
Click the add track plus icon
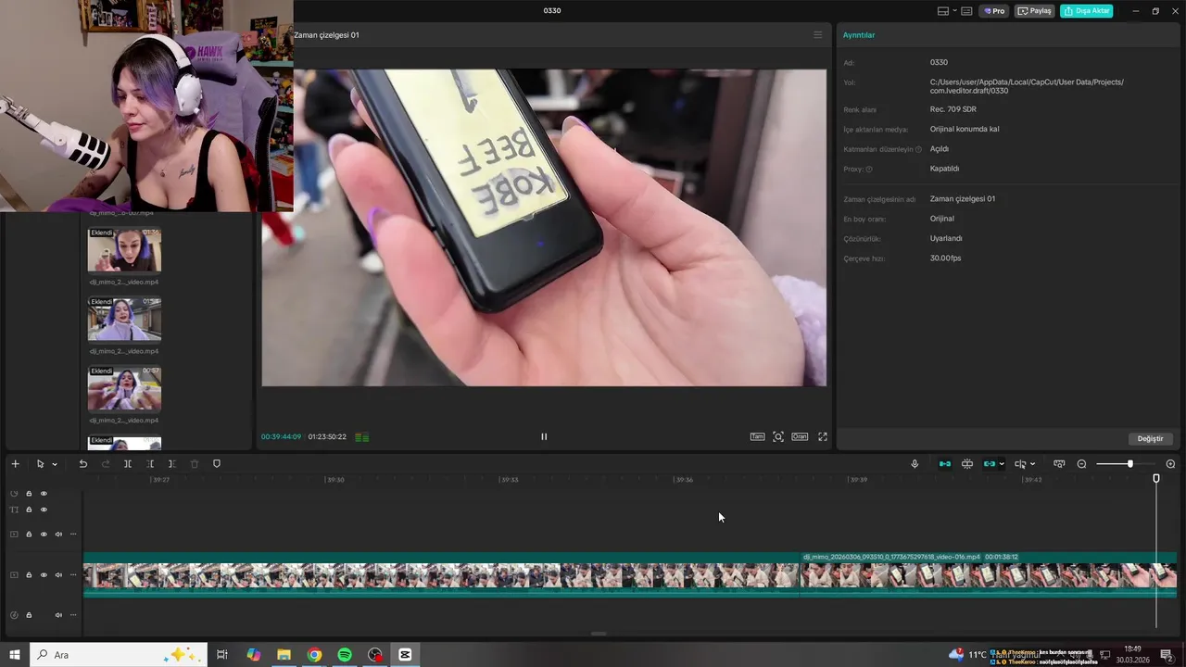(15, 464)
